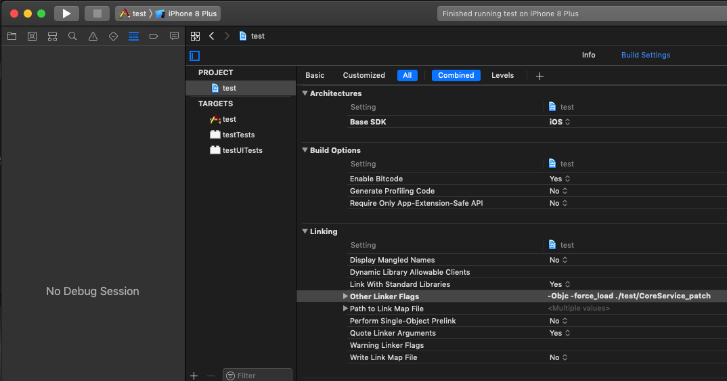
Task: Open the Find navigator magnifier icon
Action: (72, 36)
